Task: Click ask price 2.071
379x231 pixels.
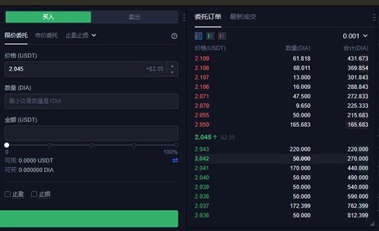Action: [x=202, y=96]
